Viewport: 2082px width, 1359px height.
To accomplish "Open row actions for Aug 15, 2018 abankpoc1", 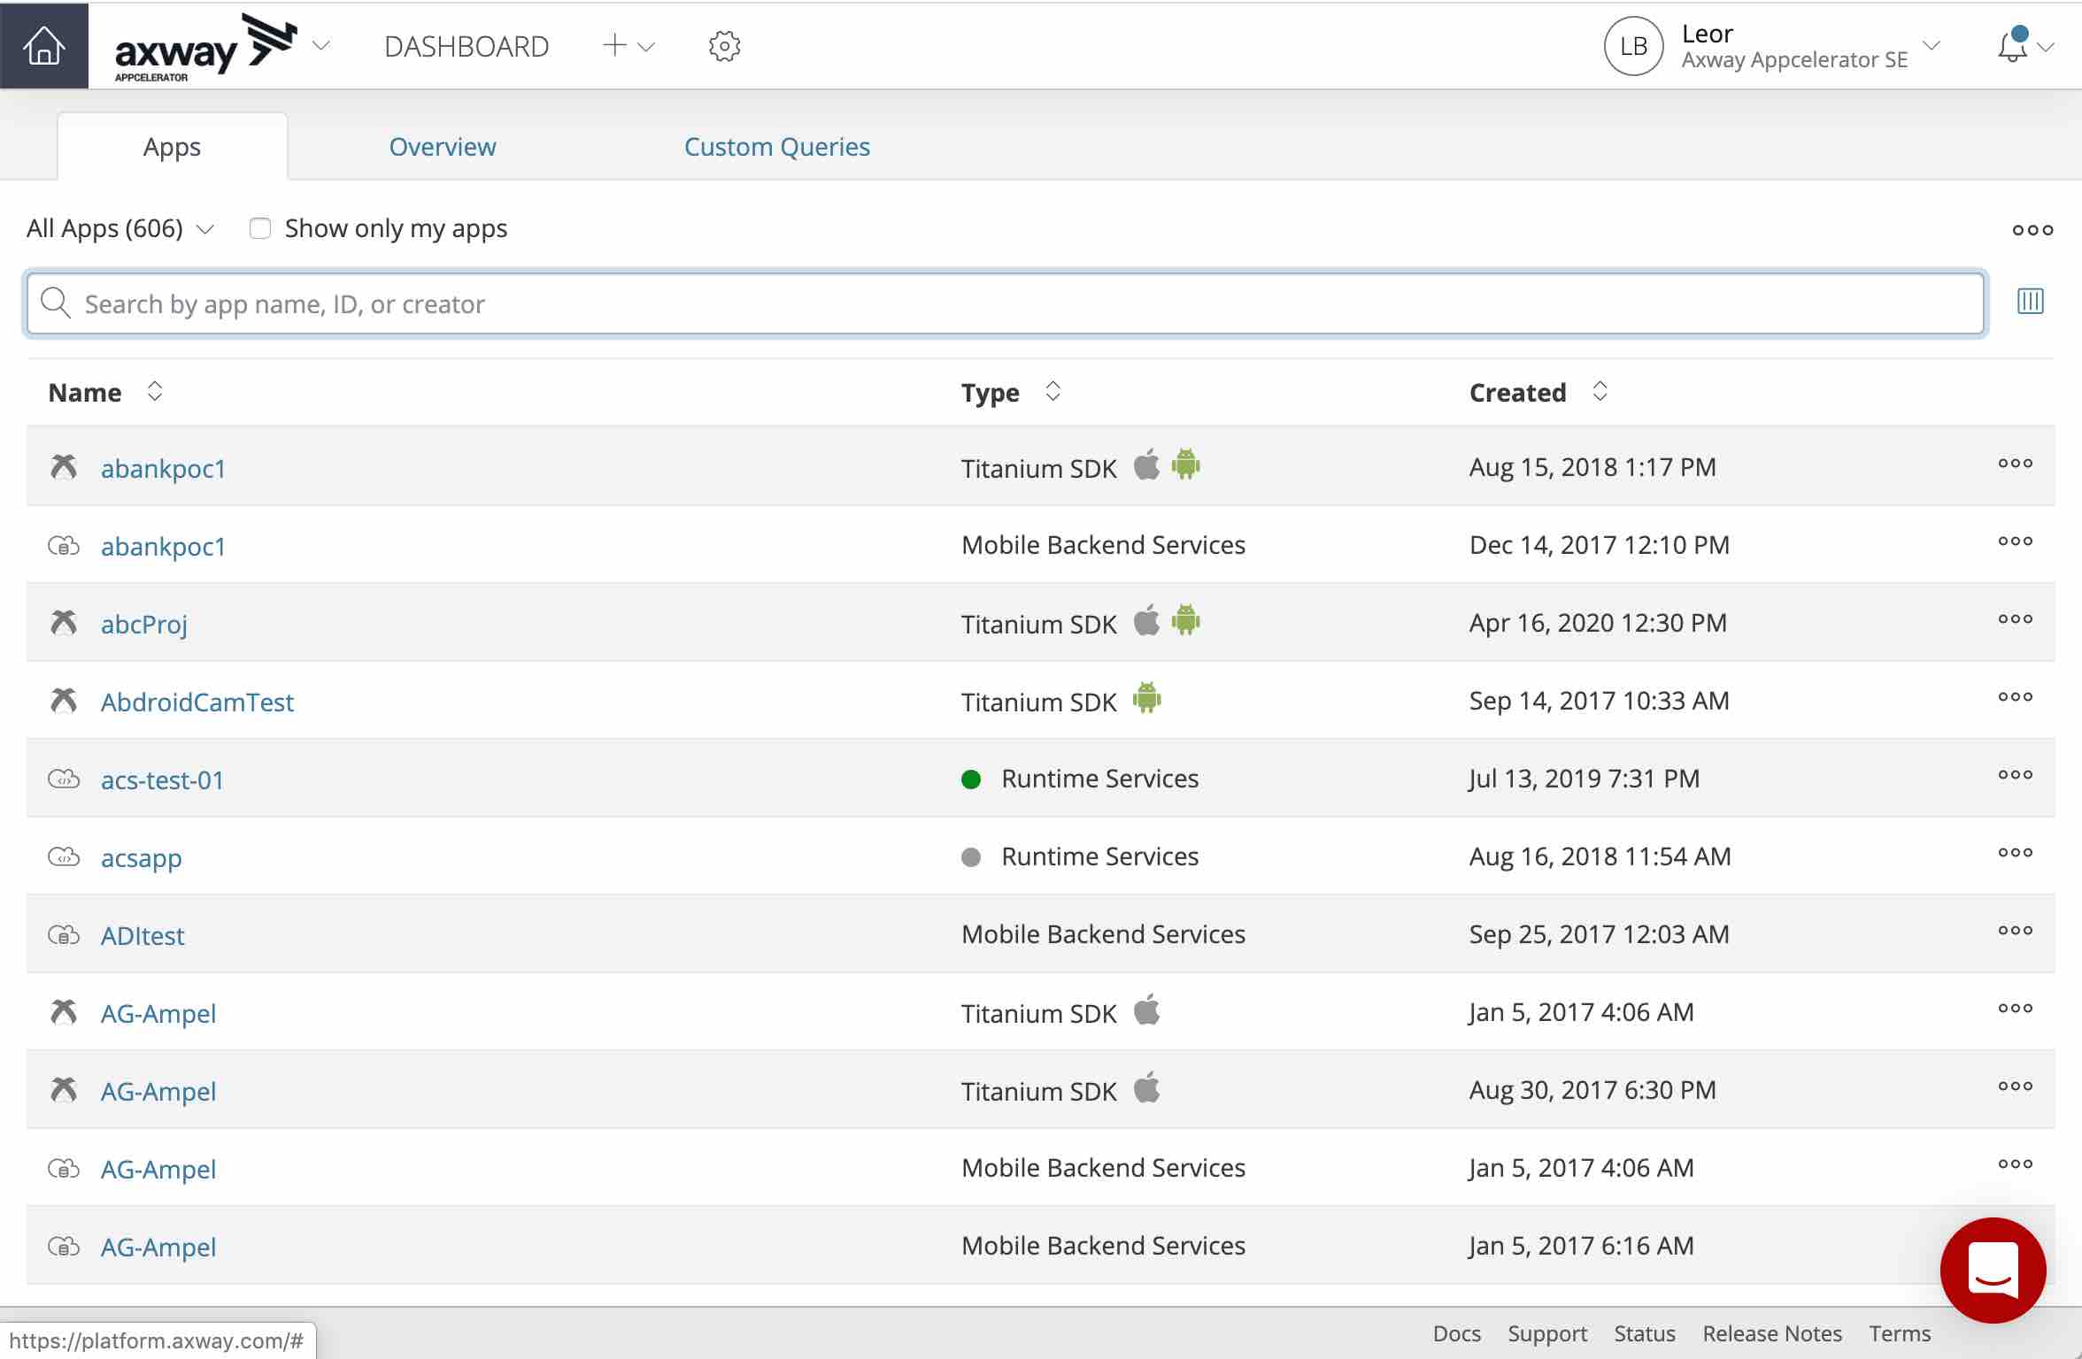I will point(2015,463).
